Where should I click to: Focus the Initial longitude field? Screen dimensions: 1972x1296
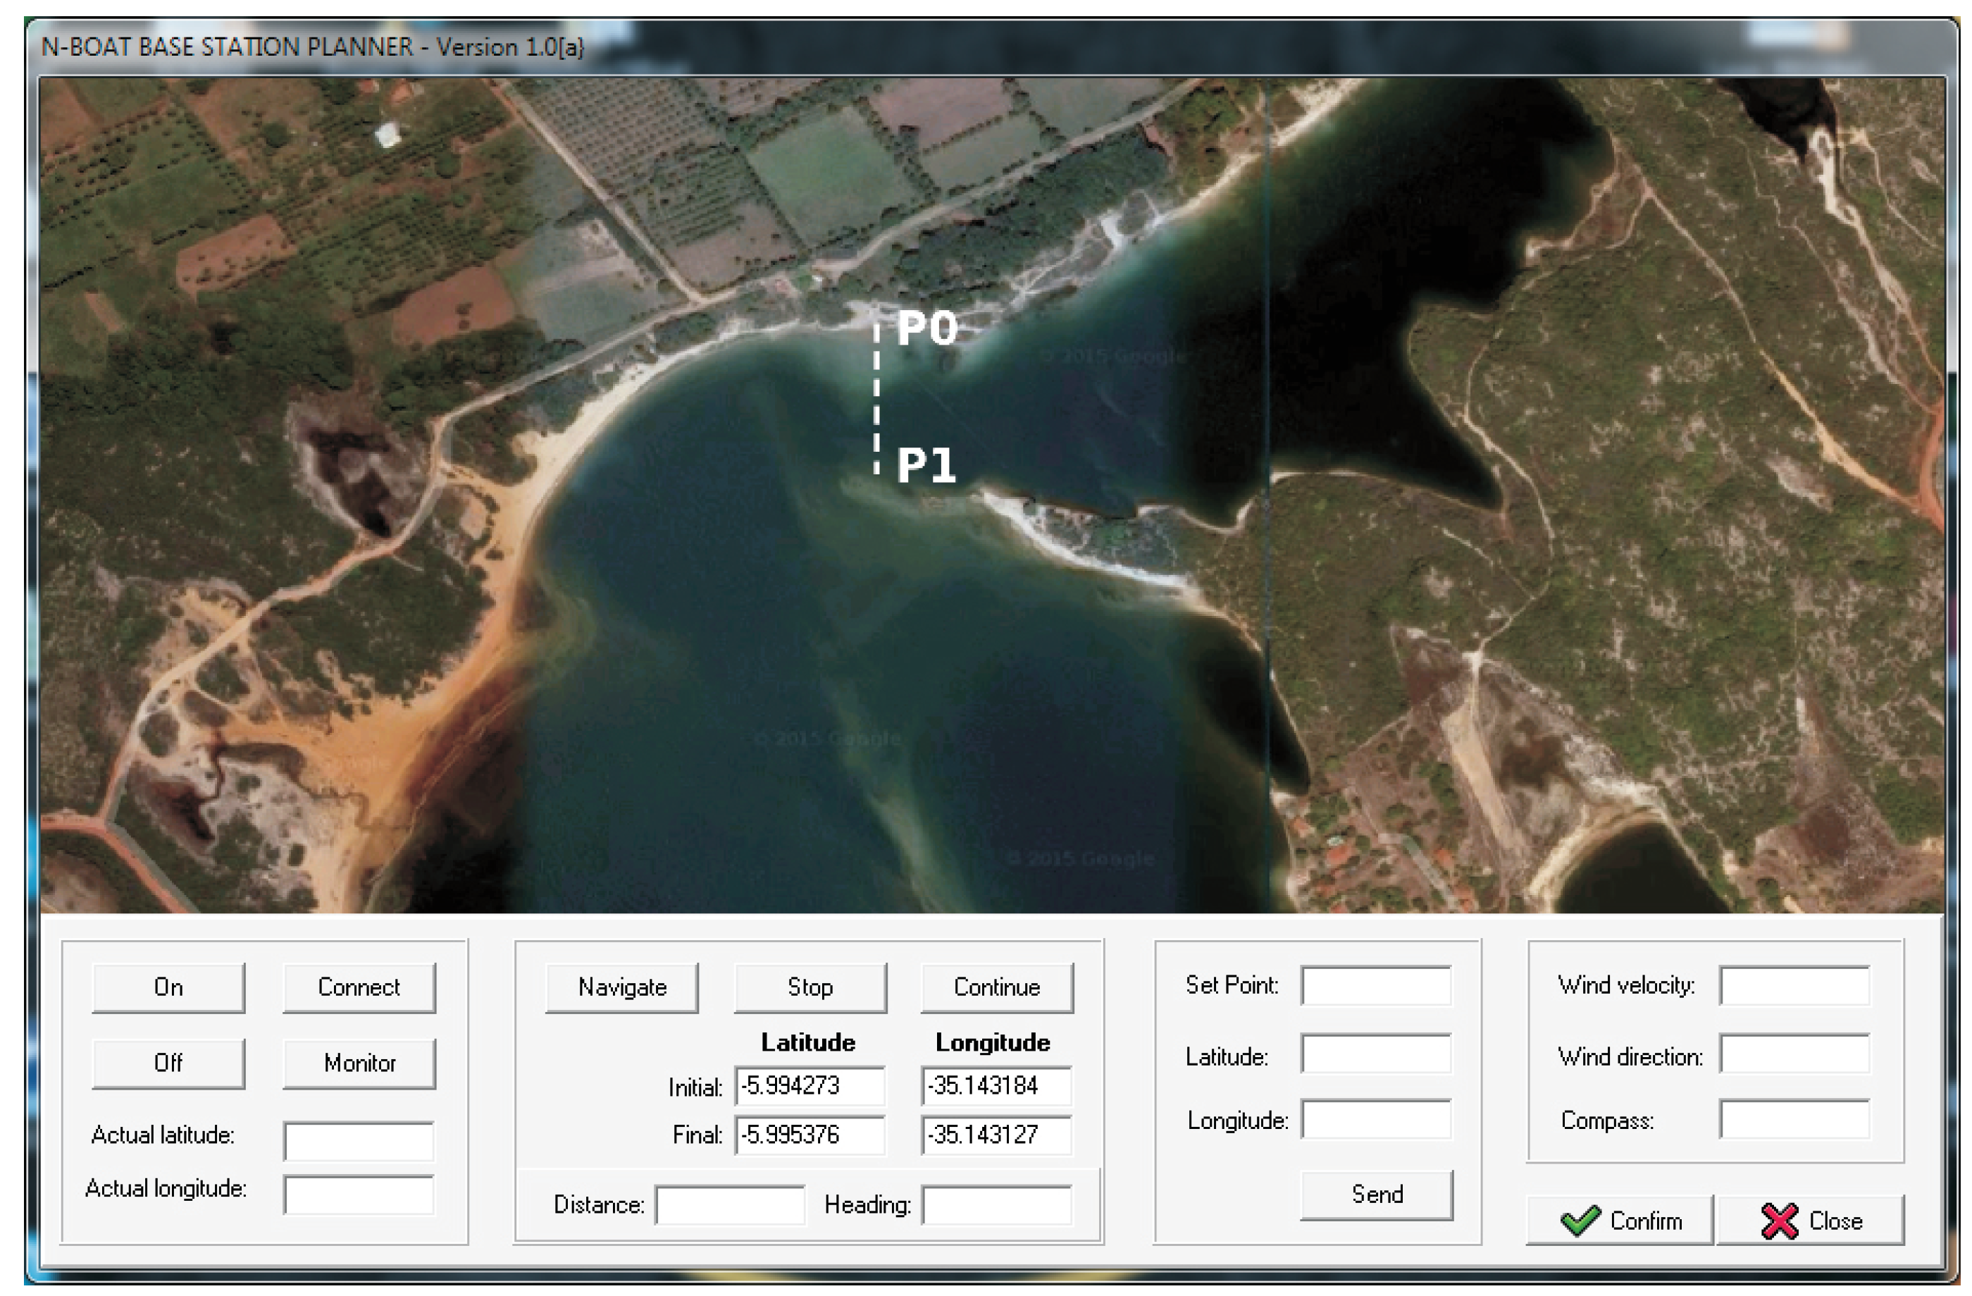click(x=996, y=1087)
